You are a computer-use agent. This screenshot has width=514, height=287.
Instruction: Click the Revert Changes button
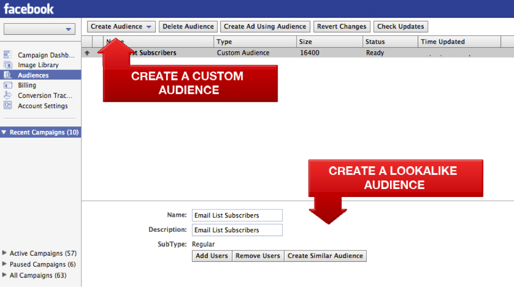click(342, 26)
